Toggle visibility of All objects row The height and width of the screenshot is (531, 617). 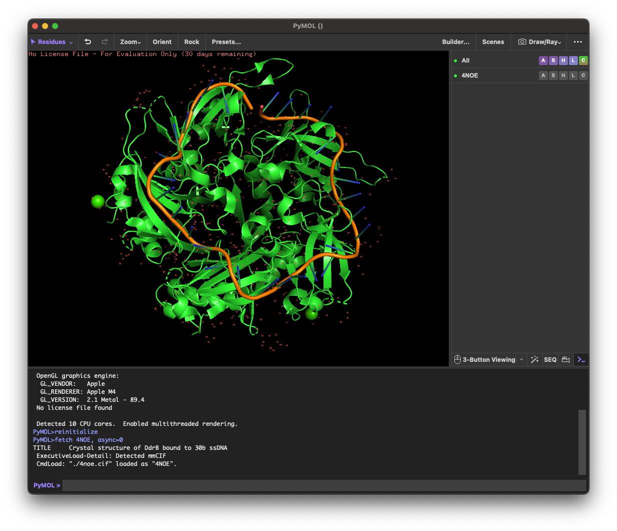click(x=455, y=61)
